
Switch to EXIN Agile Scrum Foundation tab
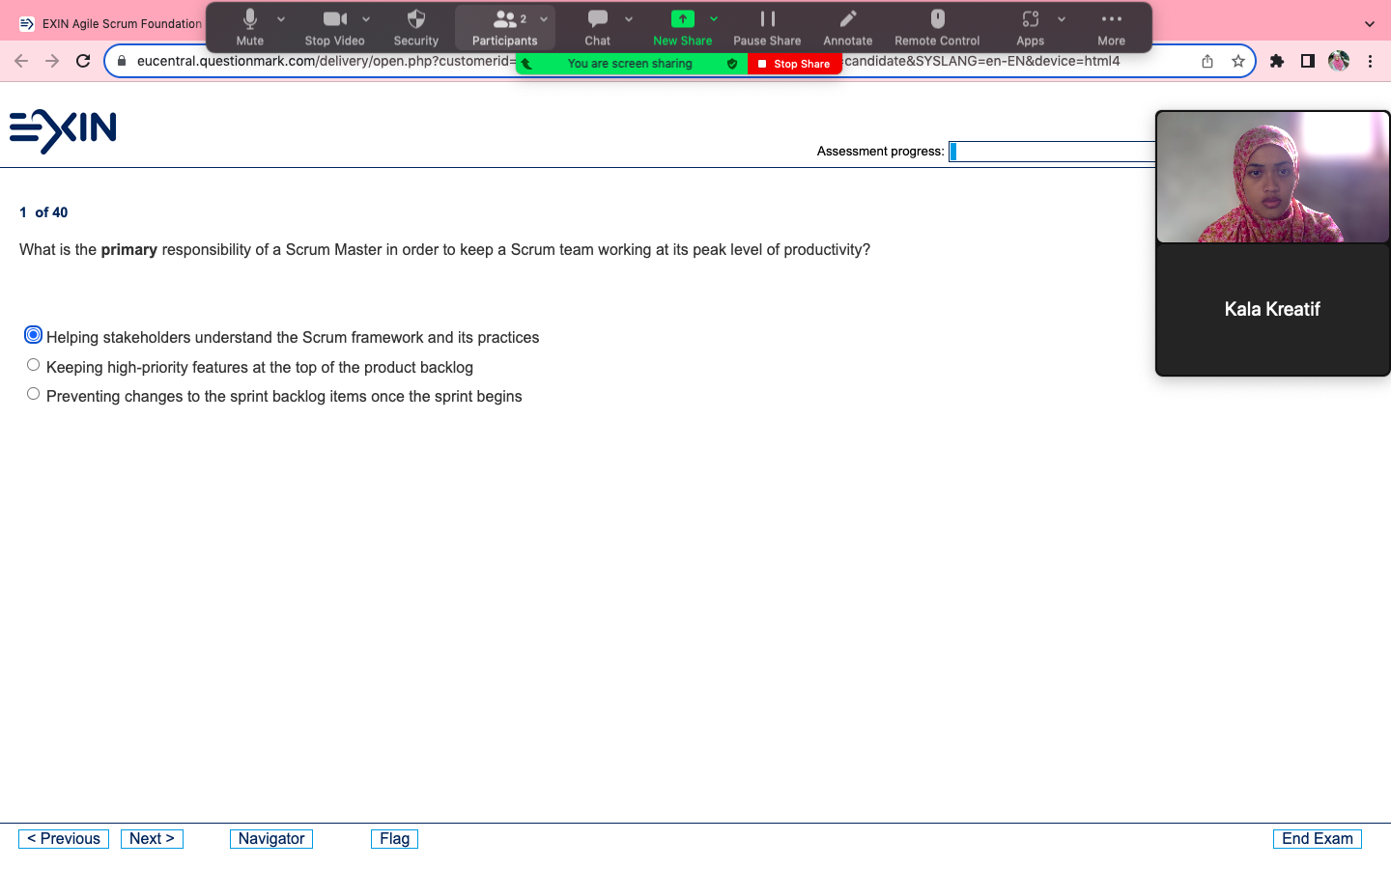111,23
